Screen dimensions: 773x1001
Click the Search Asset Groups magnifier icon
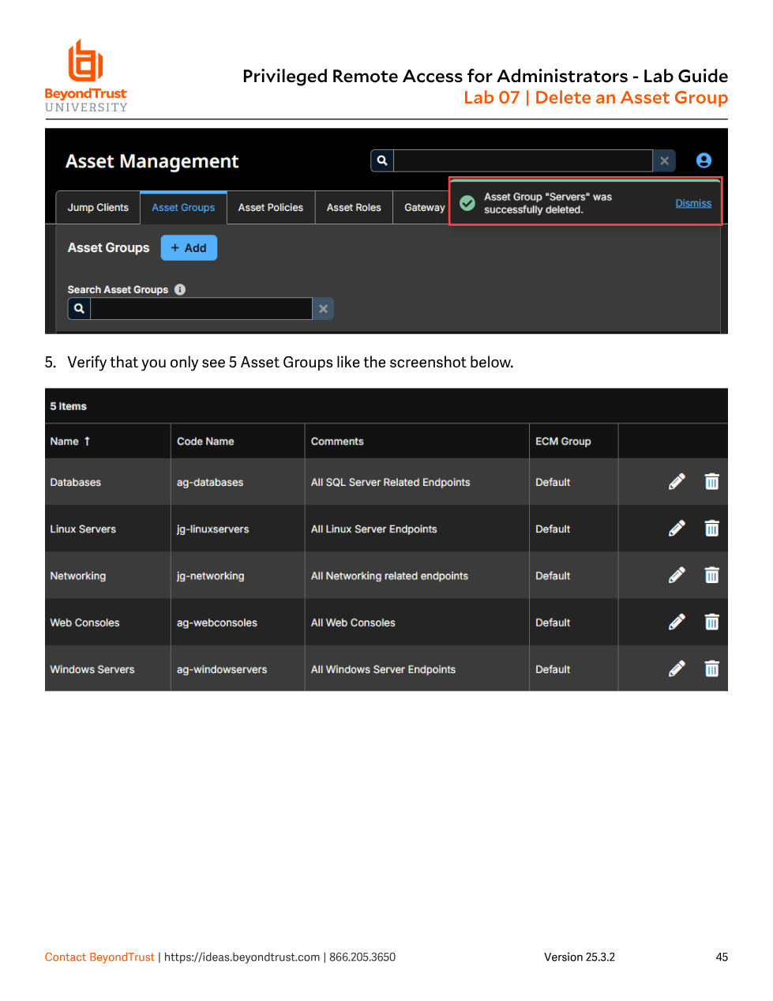[79, 308]
